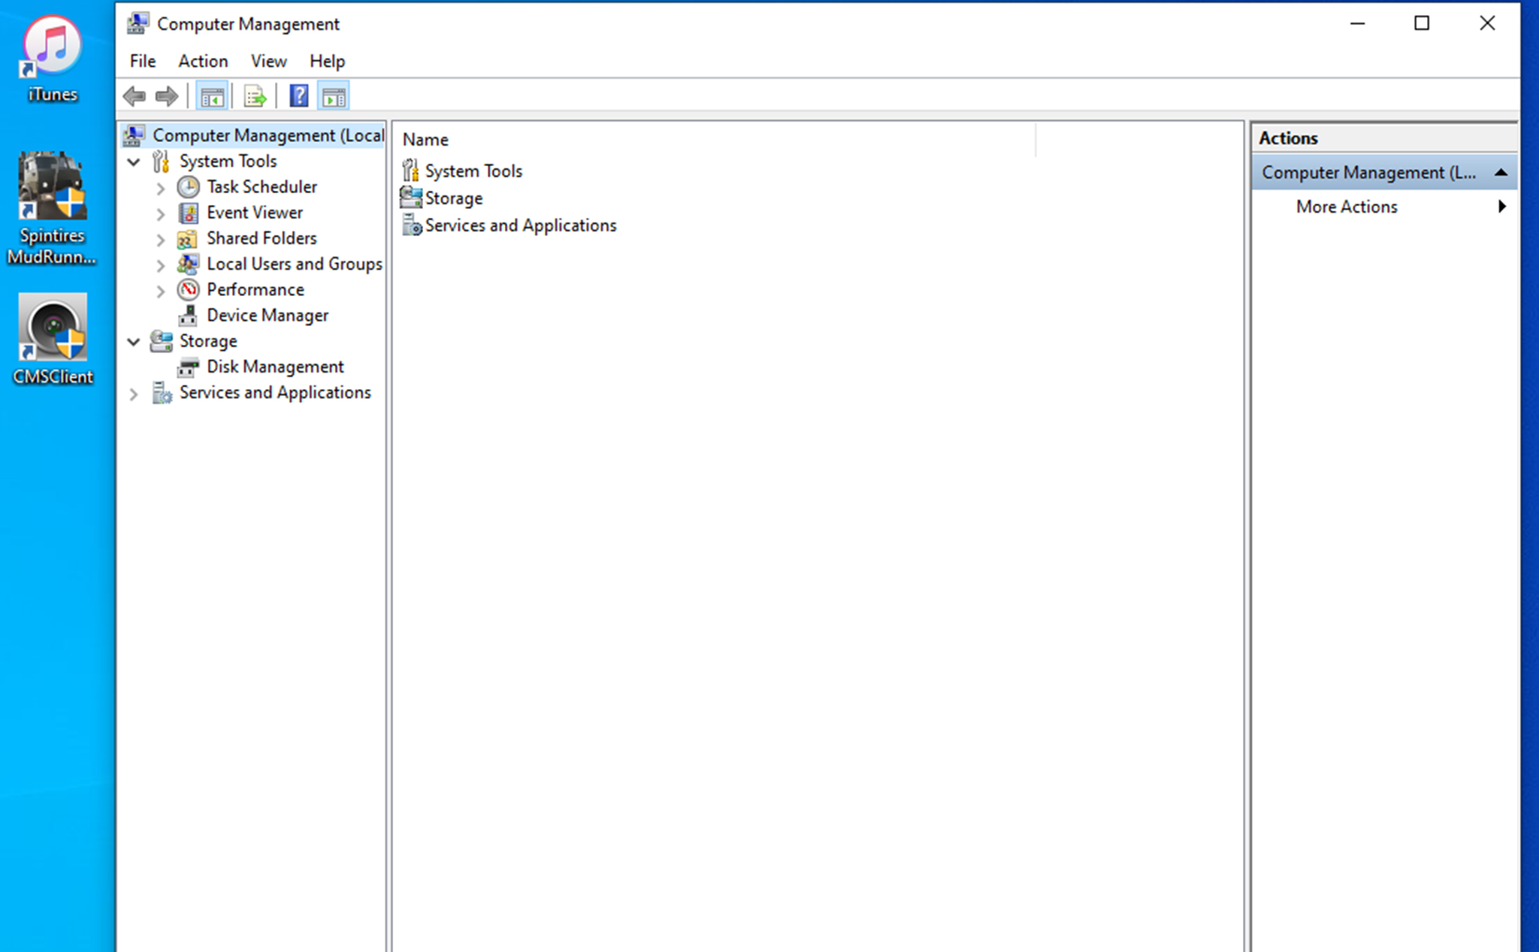Expand Local Users and Groups node
This screenshot has height=952, width=1539.
[160, 265]
